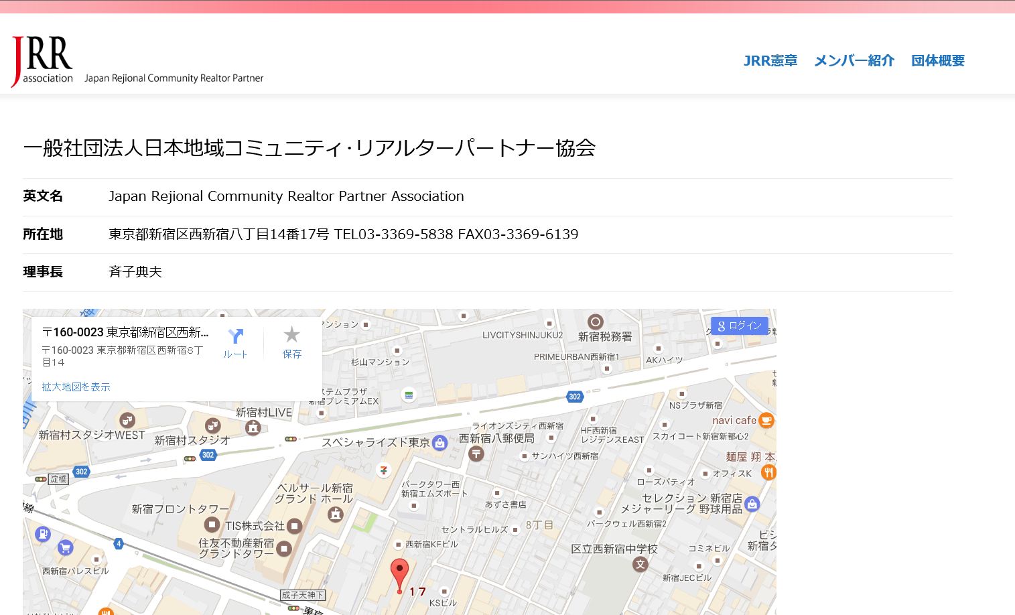Click the パークウェル西新宿2 map label
The image size is (1015, 615).
tap(626, 524)
